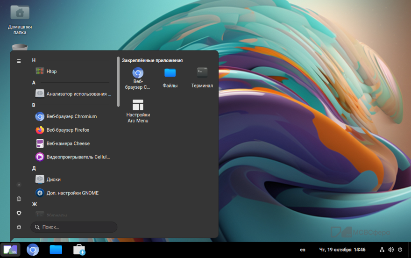Launch Htop from the app list
The width and height of the screenshot is (411, 258).
(x=72, y=72)
